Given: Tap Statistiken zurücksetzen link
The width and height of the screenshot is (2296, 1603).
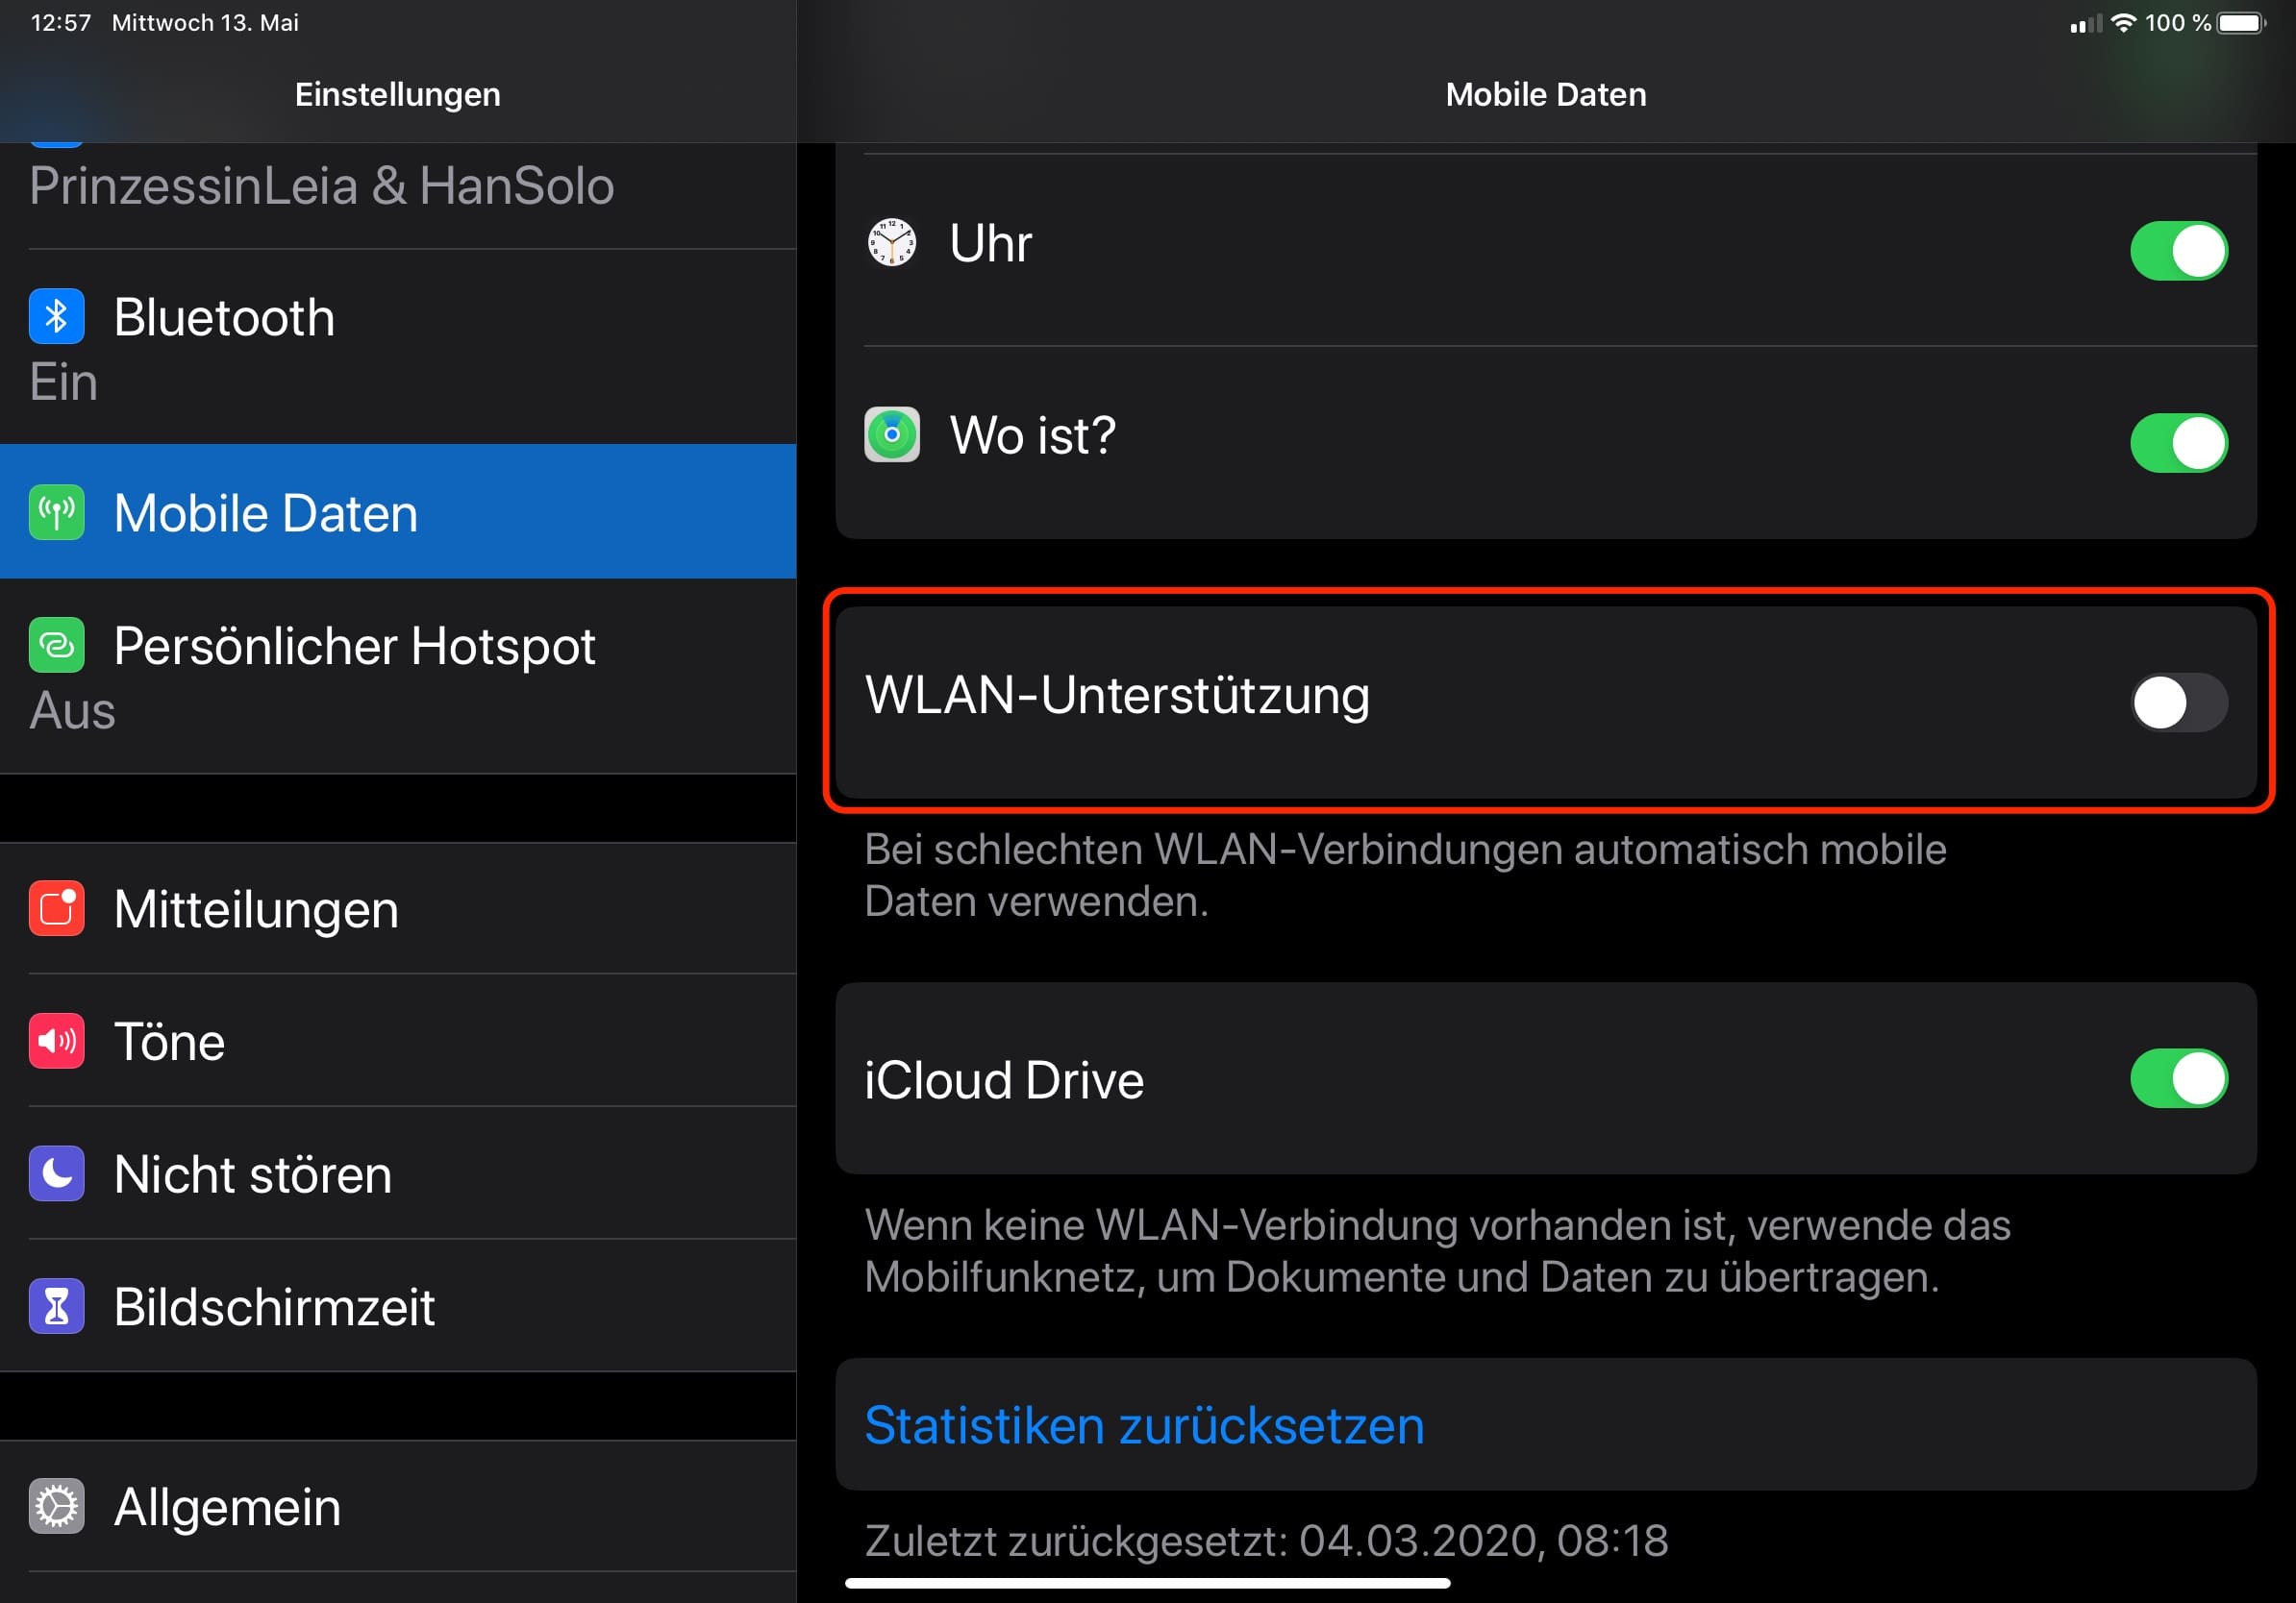Looking at the screenshot, I should (x=1144, y=1425).
